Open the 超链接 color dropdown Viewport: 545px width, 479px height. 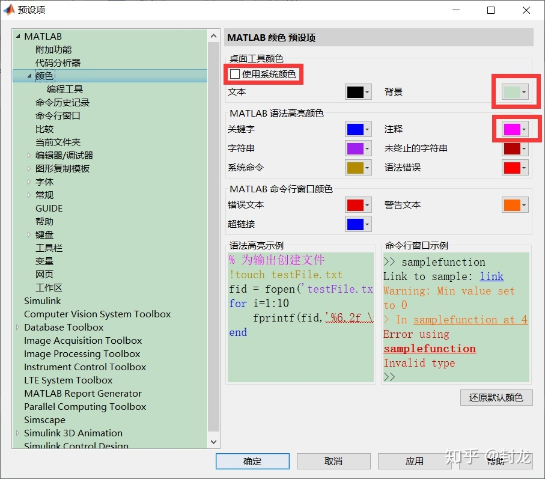coord(358,224)
